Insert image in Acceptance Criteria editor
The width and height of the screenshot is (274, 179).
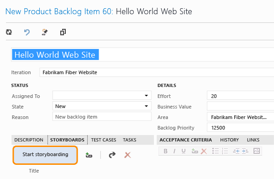pos(257,151)
